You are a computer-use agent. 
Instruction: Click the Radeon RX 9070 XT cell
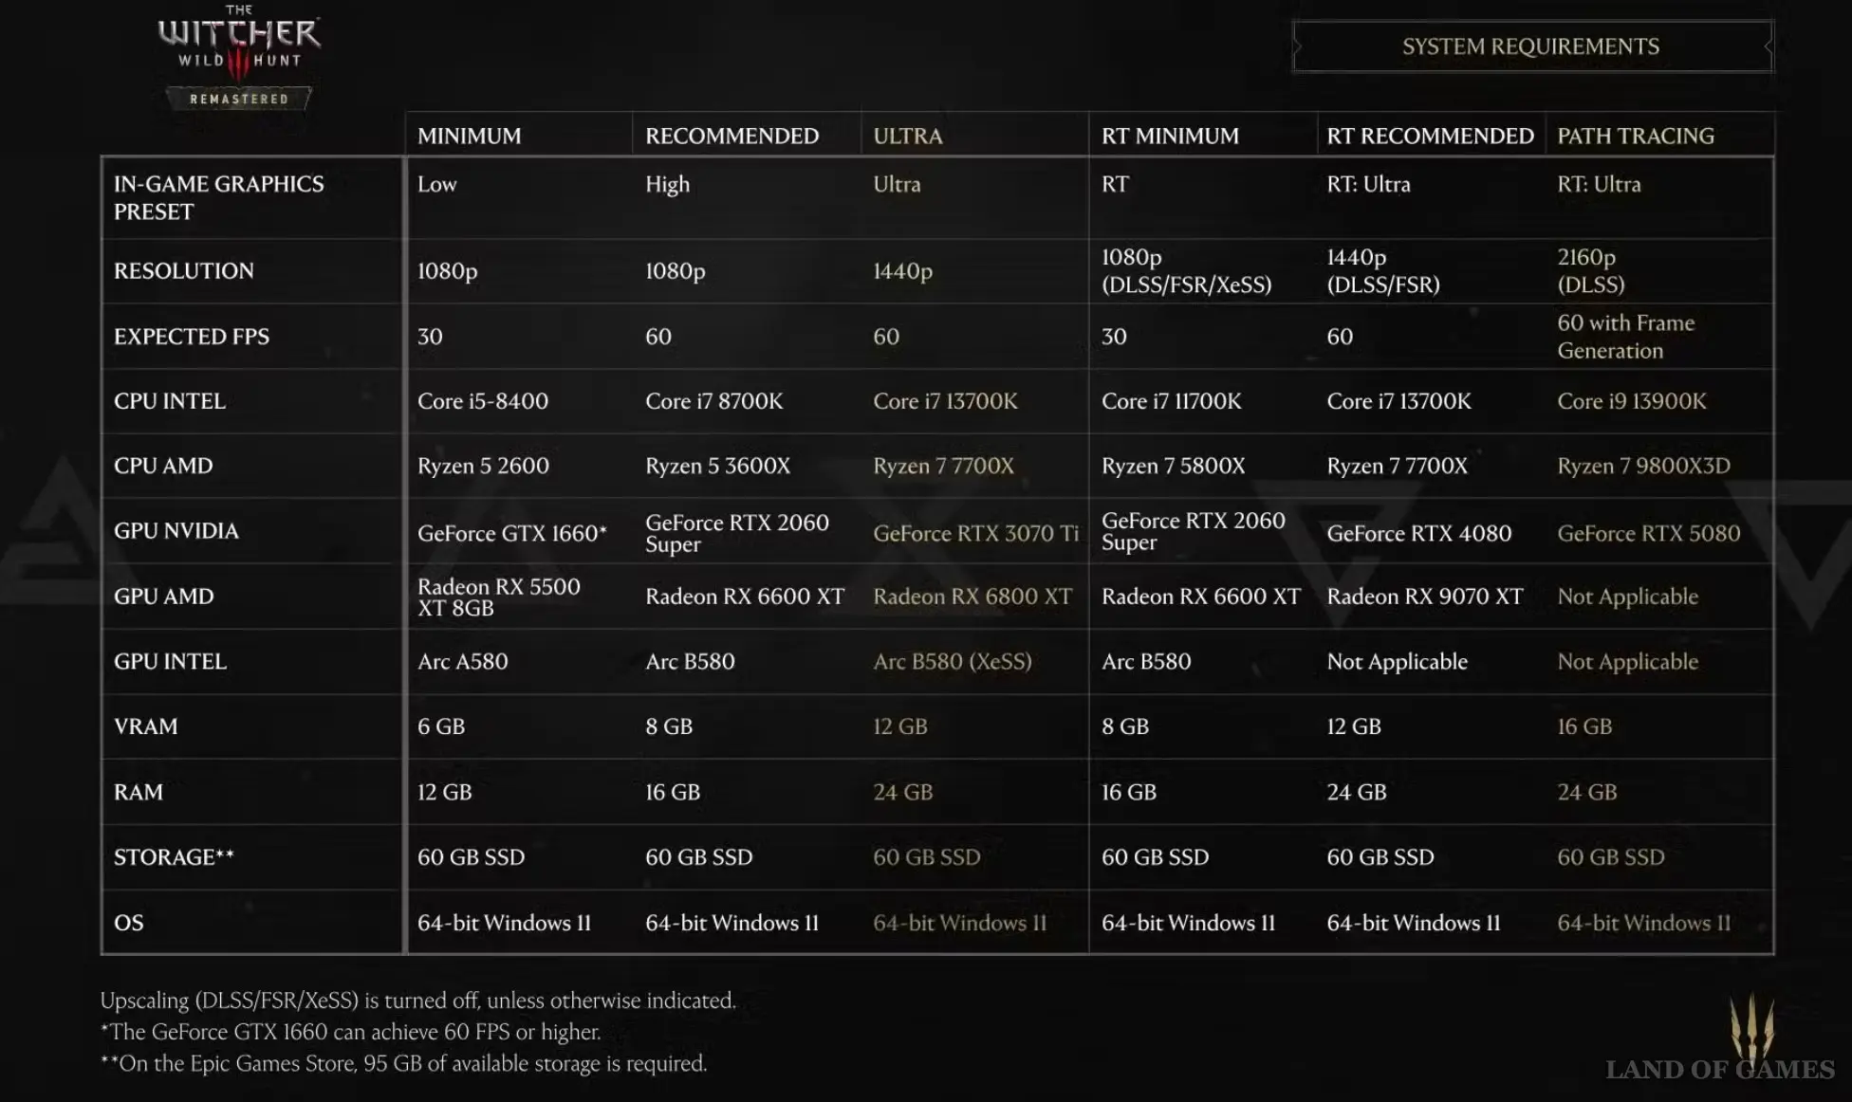(x=1424, y=597)
